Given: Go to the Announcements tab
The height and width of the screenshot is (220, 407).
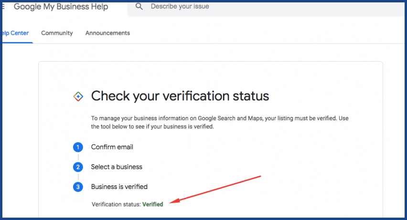Looking at the screenshot, I should [x=107, y=33].
